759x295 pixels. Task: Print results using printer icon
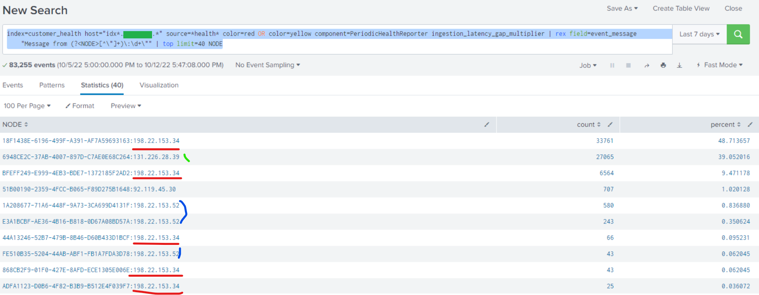pos(663,65)
